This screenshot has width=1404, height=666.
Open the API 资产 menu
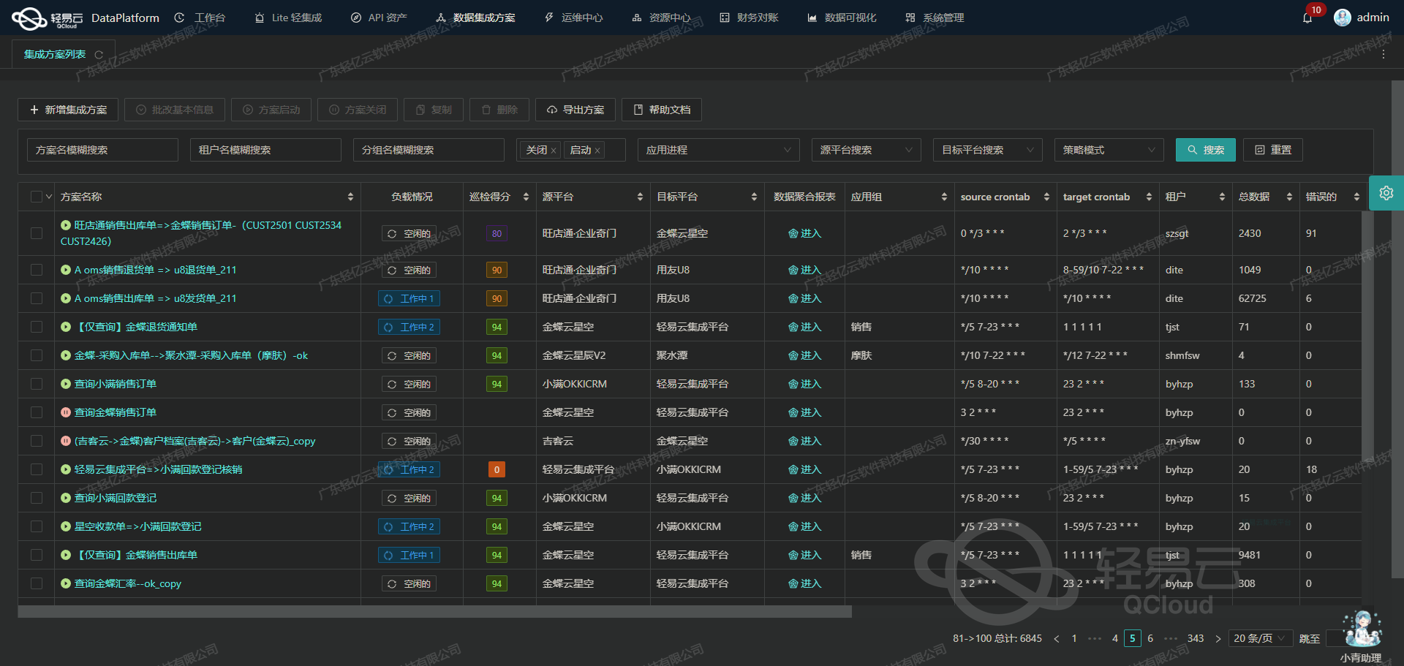click(379, 18)
